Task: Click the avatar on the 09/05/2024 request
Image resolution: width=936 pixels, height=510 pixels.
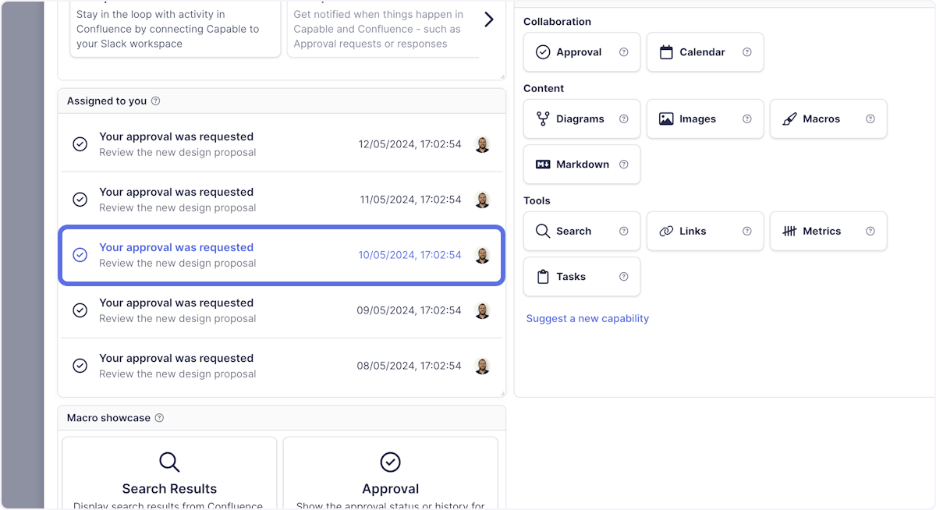Action: 482,310
